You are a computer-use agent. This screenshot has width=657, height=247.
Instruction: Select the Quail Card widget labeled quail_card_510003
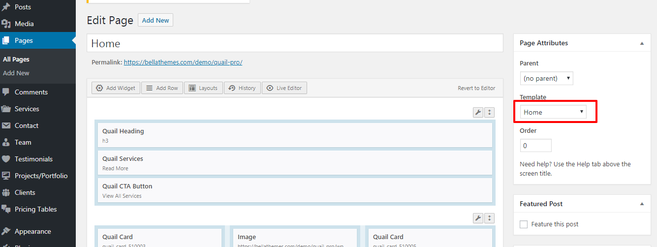pyautogui.click(x=159, y=238)
